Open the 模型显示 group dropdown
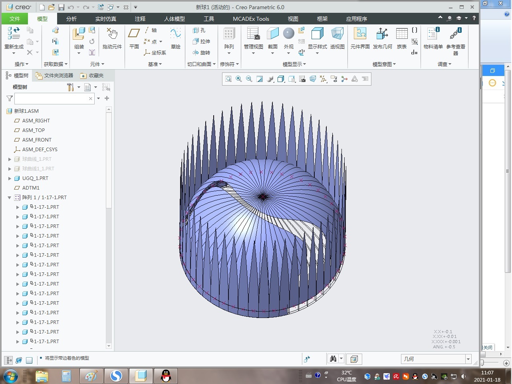 click(x=294, y=64)
